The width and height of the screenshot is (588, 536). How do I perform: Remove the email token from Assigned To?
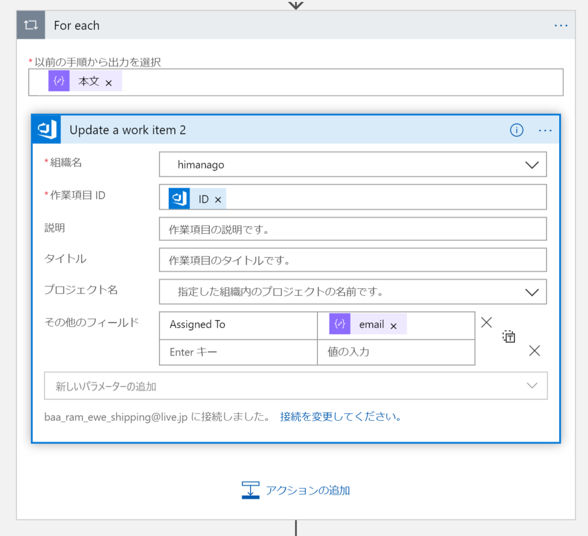pyautogui.click(x=393, y=326)
